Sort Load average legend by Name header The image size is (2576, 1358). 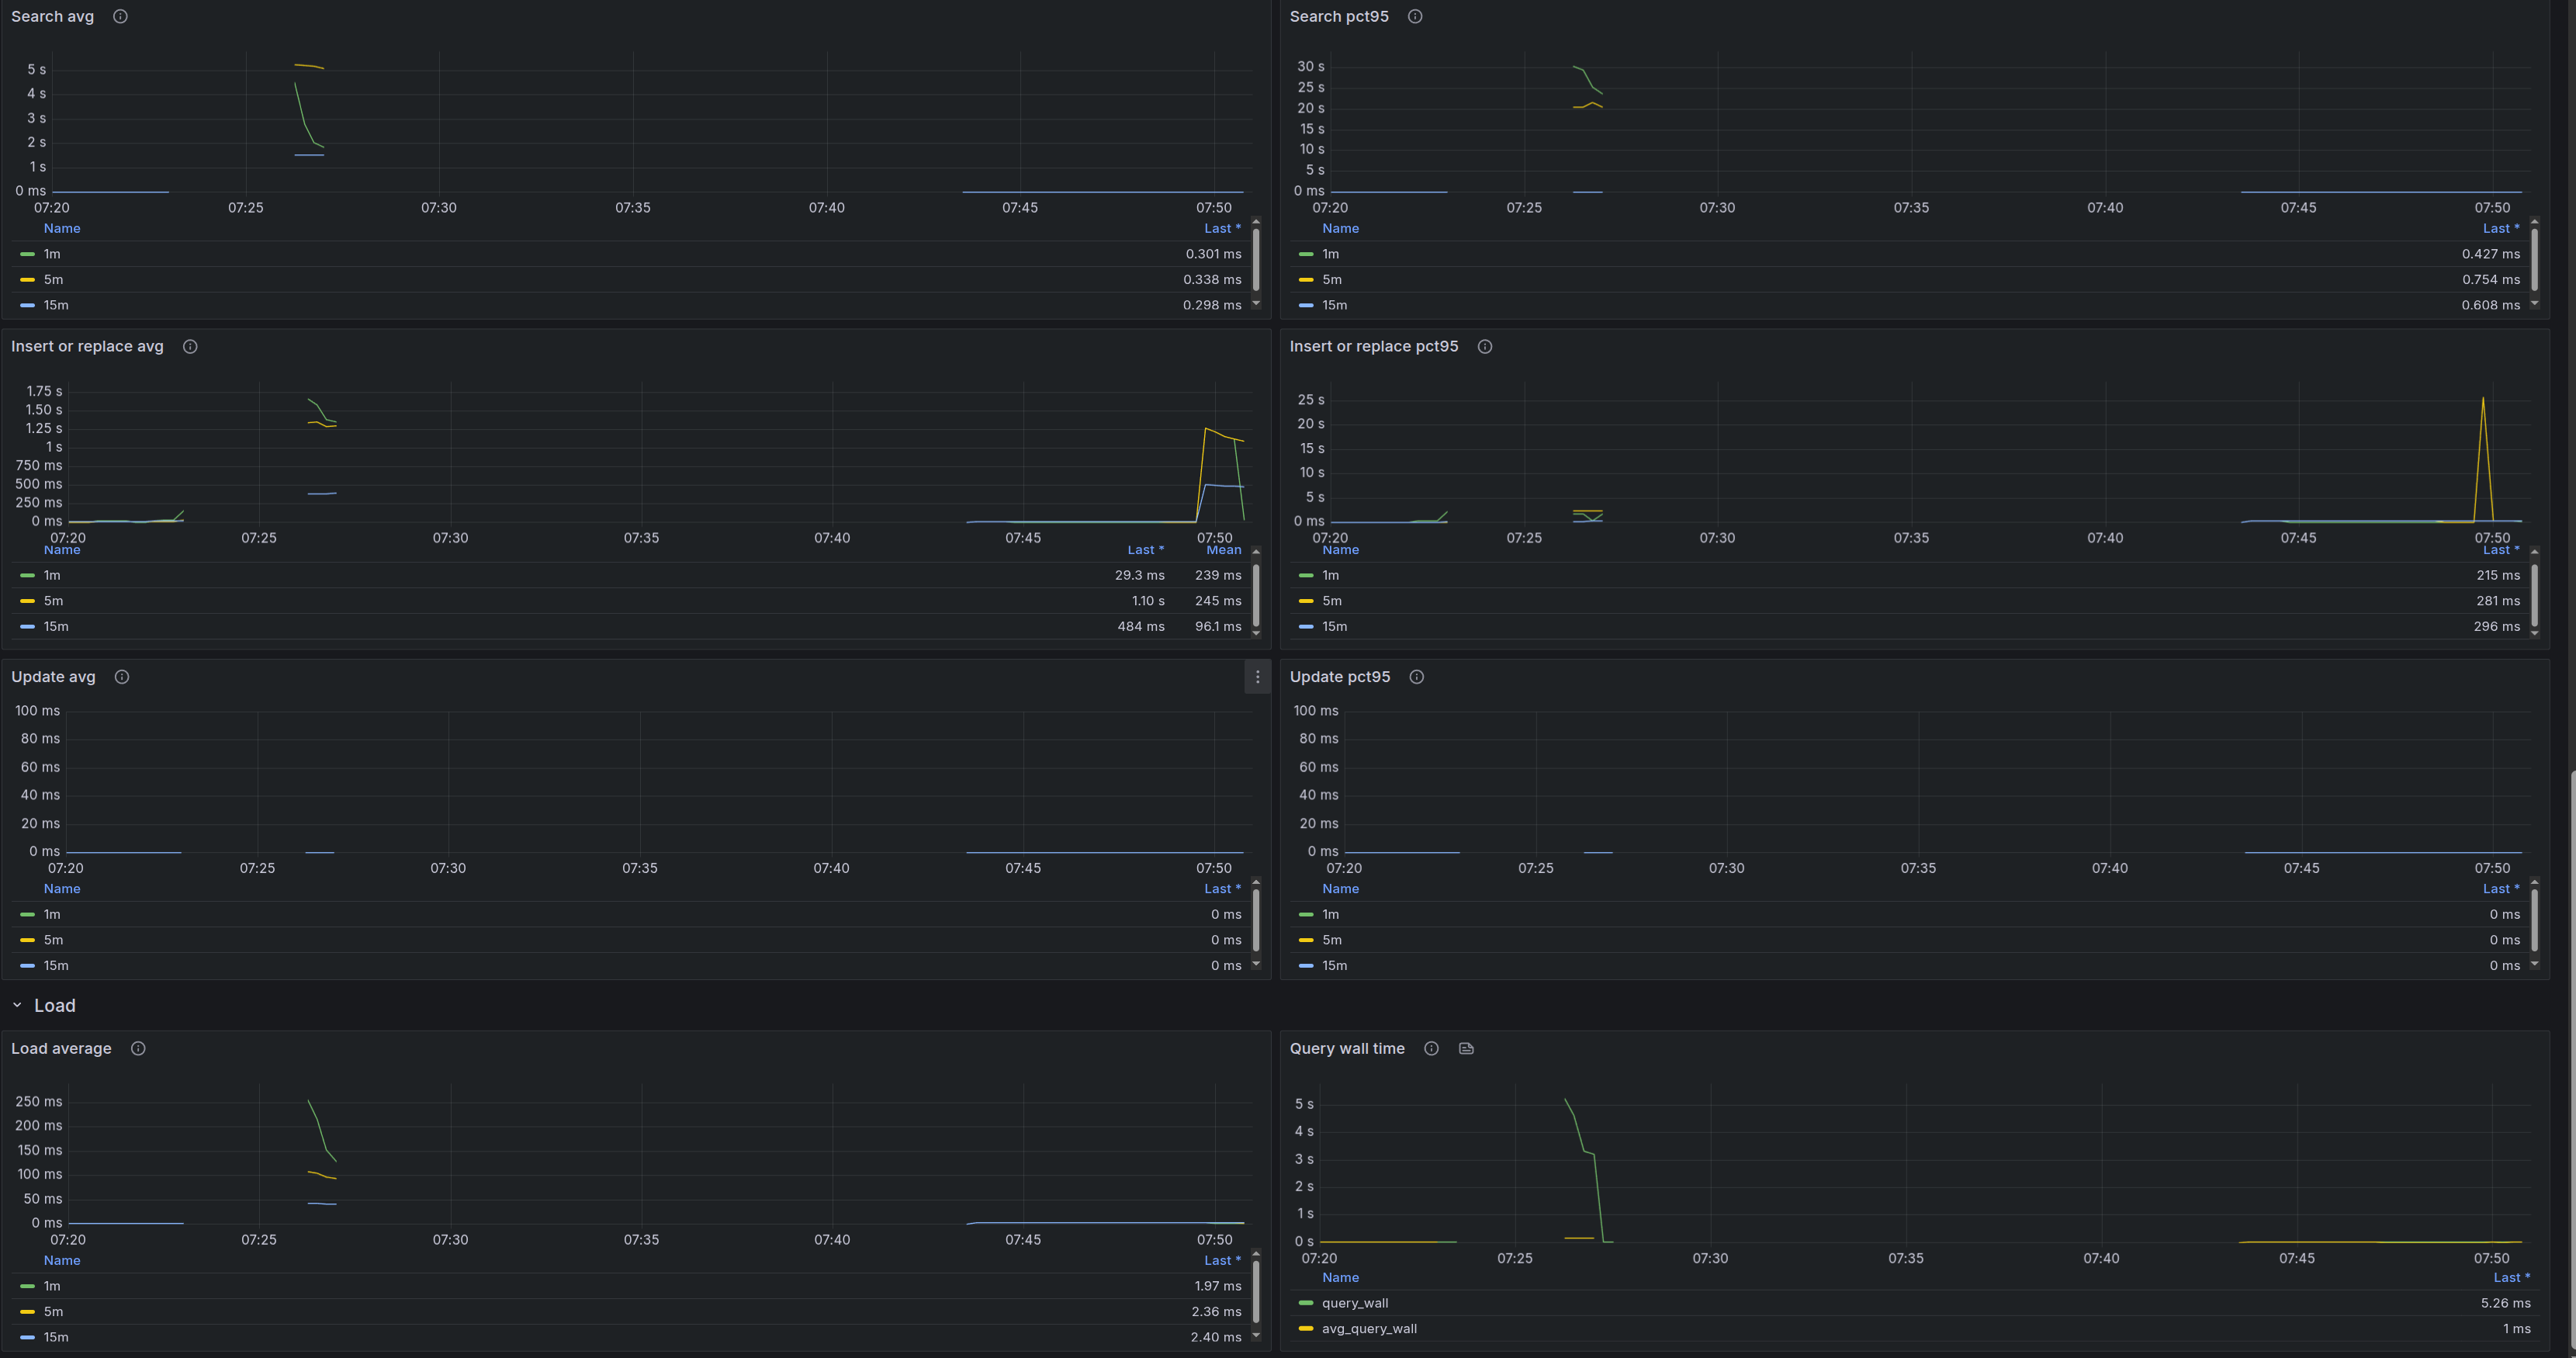tap(62, 1260)
